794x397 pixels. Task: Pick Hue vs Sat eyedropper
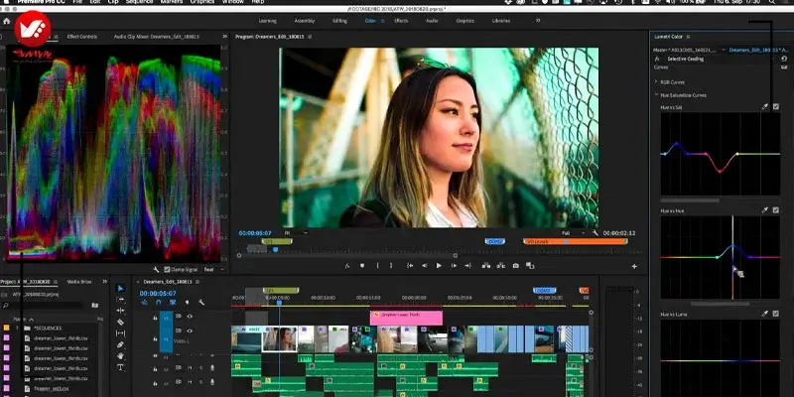(765, 107)
